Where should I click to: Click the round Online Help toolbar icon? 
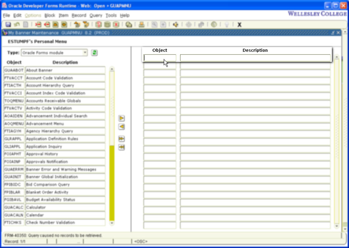pos(214,25)
